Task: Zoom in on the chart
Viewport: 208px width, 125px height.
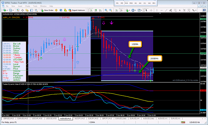Action: 106,10
